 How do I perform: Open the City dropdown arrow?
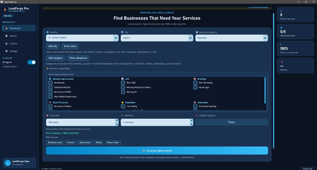(191, 38)
